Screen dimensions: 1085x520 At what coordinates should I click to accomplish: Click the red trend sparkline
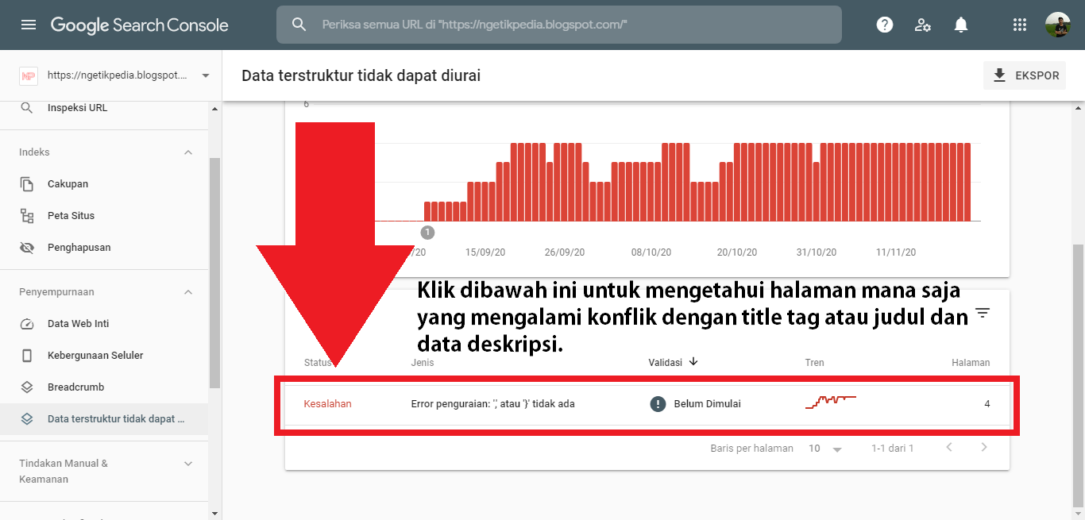[831, 402]
